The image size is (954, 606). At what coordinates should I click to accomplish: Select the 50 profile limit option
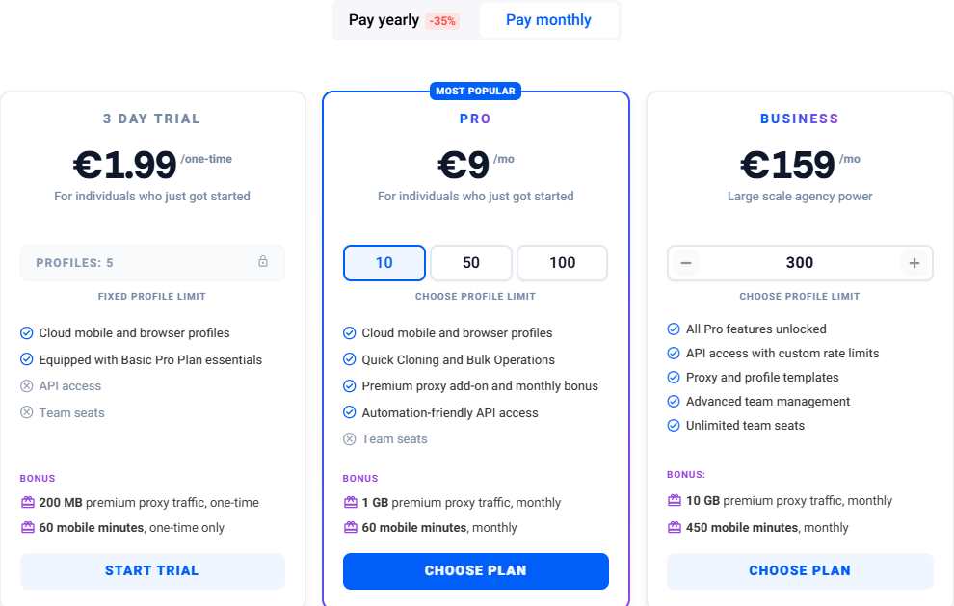[470, 262]
